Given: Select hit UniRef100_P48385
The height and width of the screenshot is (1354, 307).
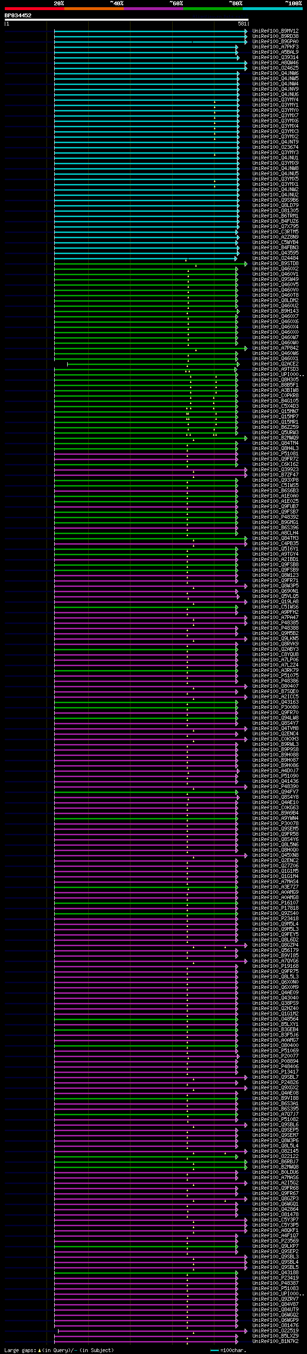Looking at the screenshot, I should pos(275,622).
